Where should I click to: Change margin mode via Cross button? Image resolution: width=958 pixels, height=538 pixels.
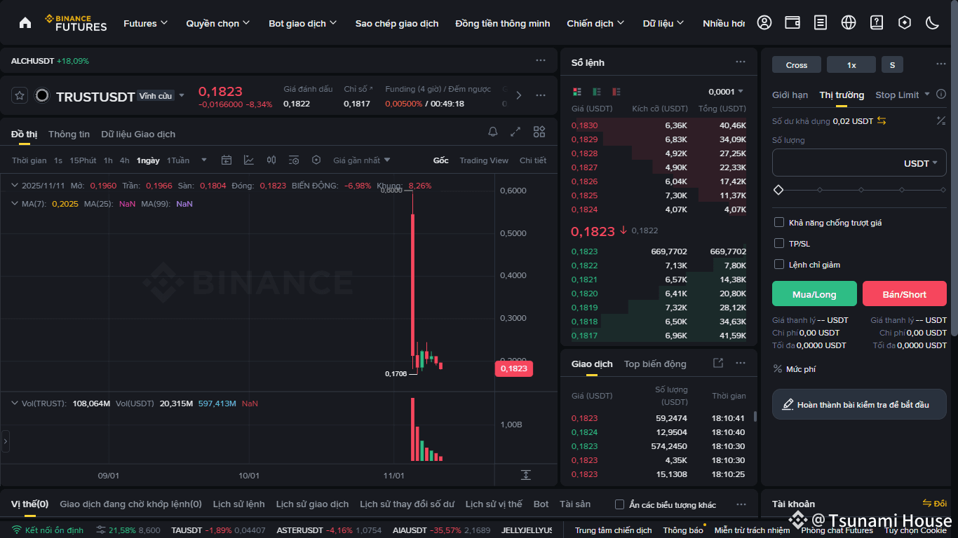pos(797,64)
